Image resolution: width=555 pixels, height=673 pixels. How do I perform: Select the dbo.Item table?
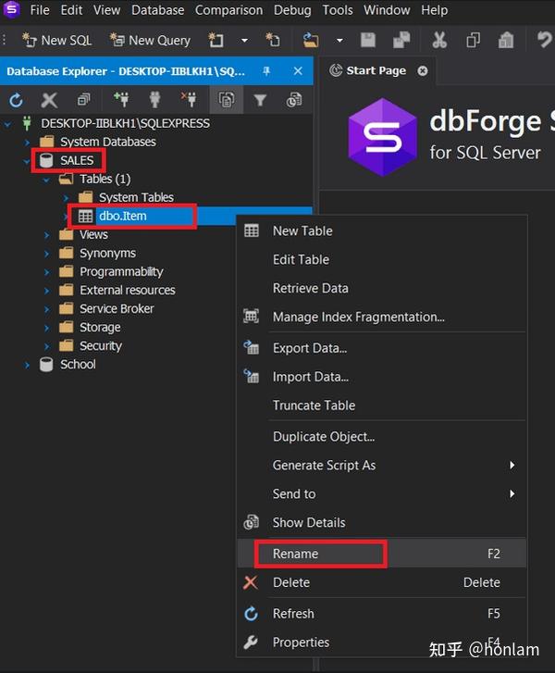pyautogui.click(x=123, y=216)
